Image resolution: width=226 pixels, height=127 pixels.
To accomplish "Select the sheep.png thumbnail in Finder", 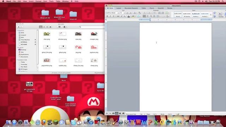I will pos(94,60).
